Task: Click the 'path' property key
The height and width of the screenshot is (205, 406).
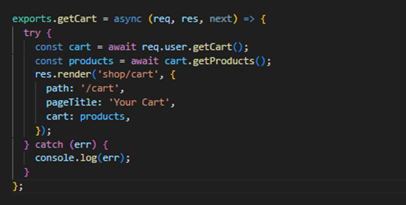Action: (57, 88)
